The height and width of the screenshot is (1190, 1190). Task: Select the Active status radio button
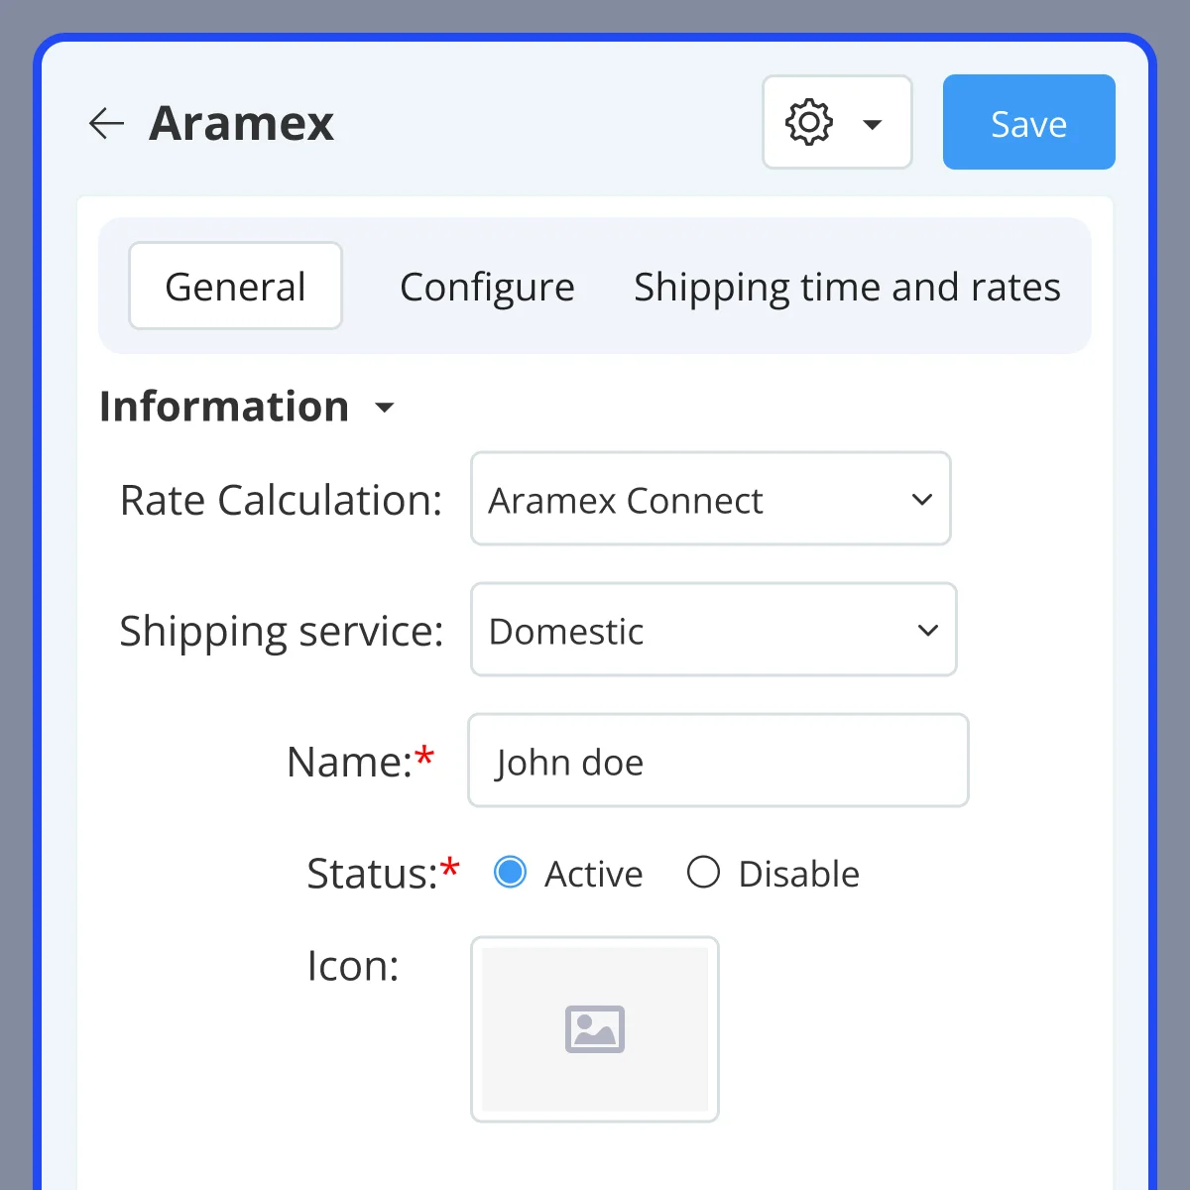(510, 873)
